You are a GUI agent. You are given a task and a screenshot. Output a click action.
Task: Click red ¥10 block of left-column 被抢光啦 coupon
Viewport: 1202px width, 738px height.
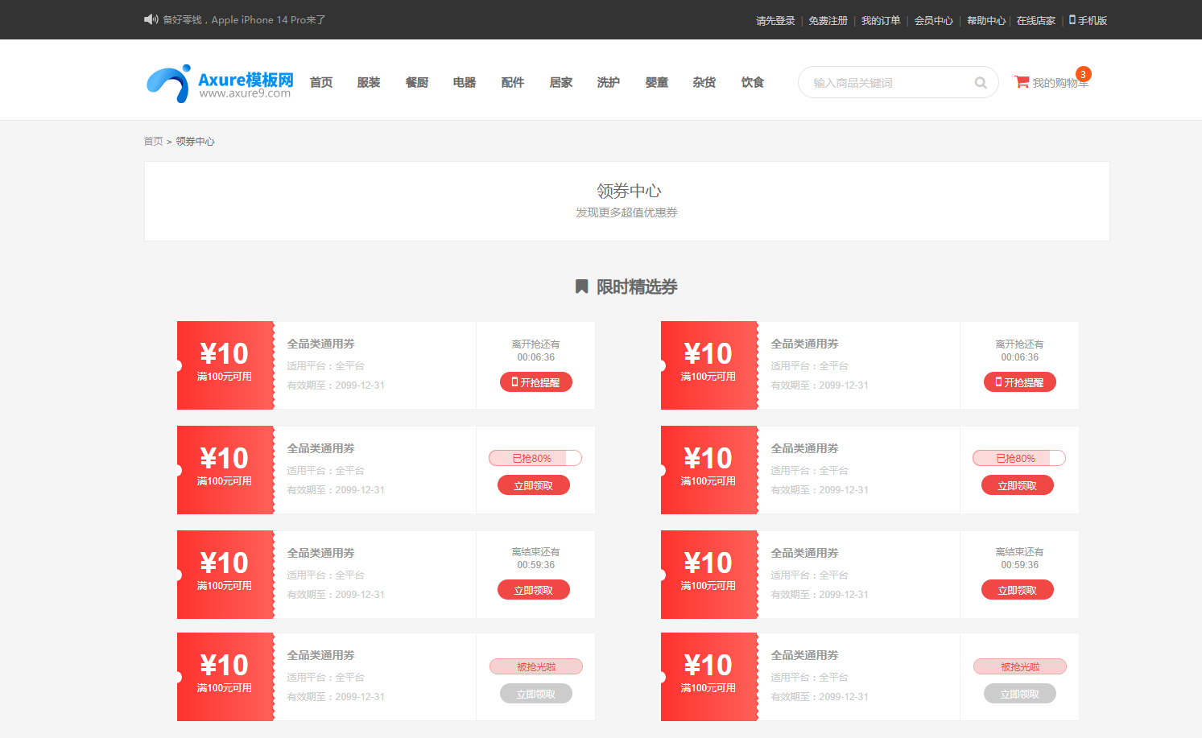tap(225, 677)
